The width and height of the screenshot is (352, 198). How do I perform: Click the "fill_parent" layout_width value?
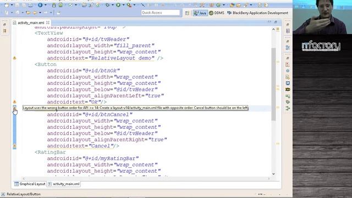tap(134, 46)
